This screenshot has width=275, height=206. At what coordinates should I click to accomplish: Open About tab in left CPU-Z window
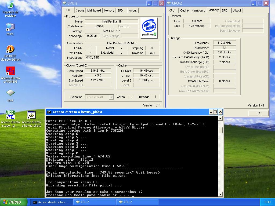click(133, 10)
